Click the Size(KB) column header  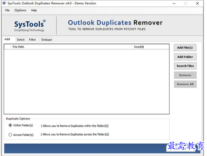pyautogui.click(x=150, y=47)
